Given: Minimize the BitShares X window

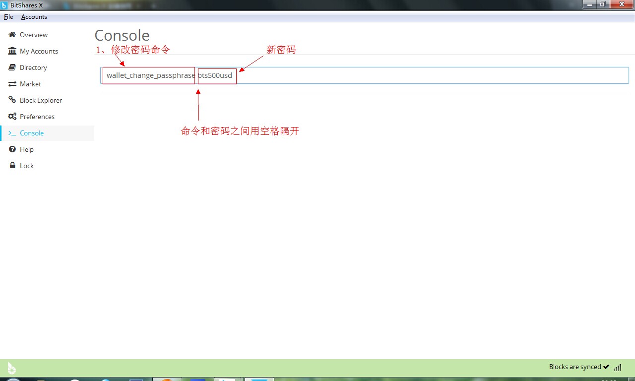Looking at the screenshot, I should tap(589, 4).
